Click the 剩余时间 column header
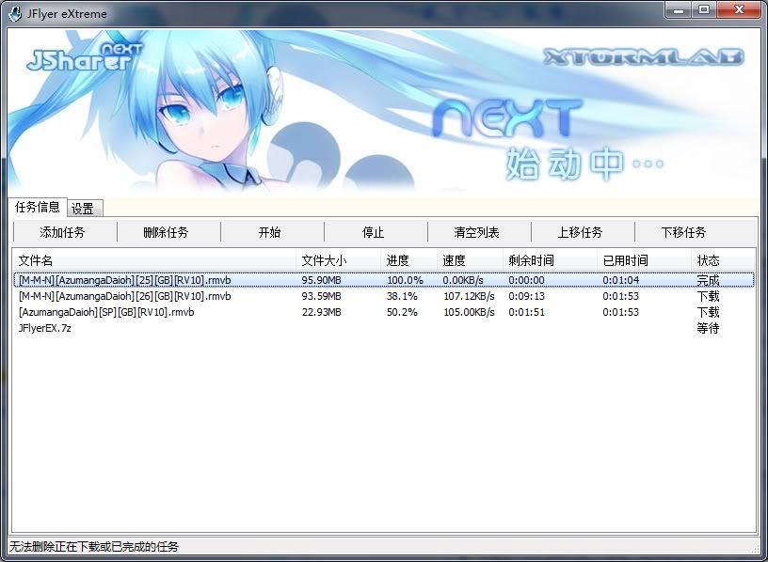Screen dimensions: 768x562 550,260
